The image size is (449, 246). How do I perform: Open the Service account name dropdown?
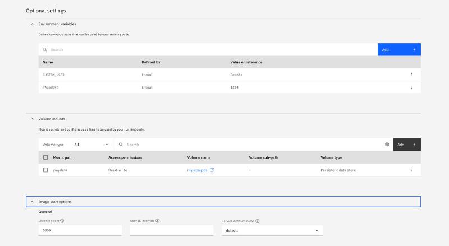click(x=272, y=230)
